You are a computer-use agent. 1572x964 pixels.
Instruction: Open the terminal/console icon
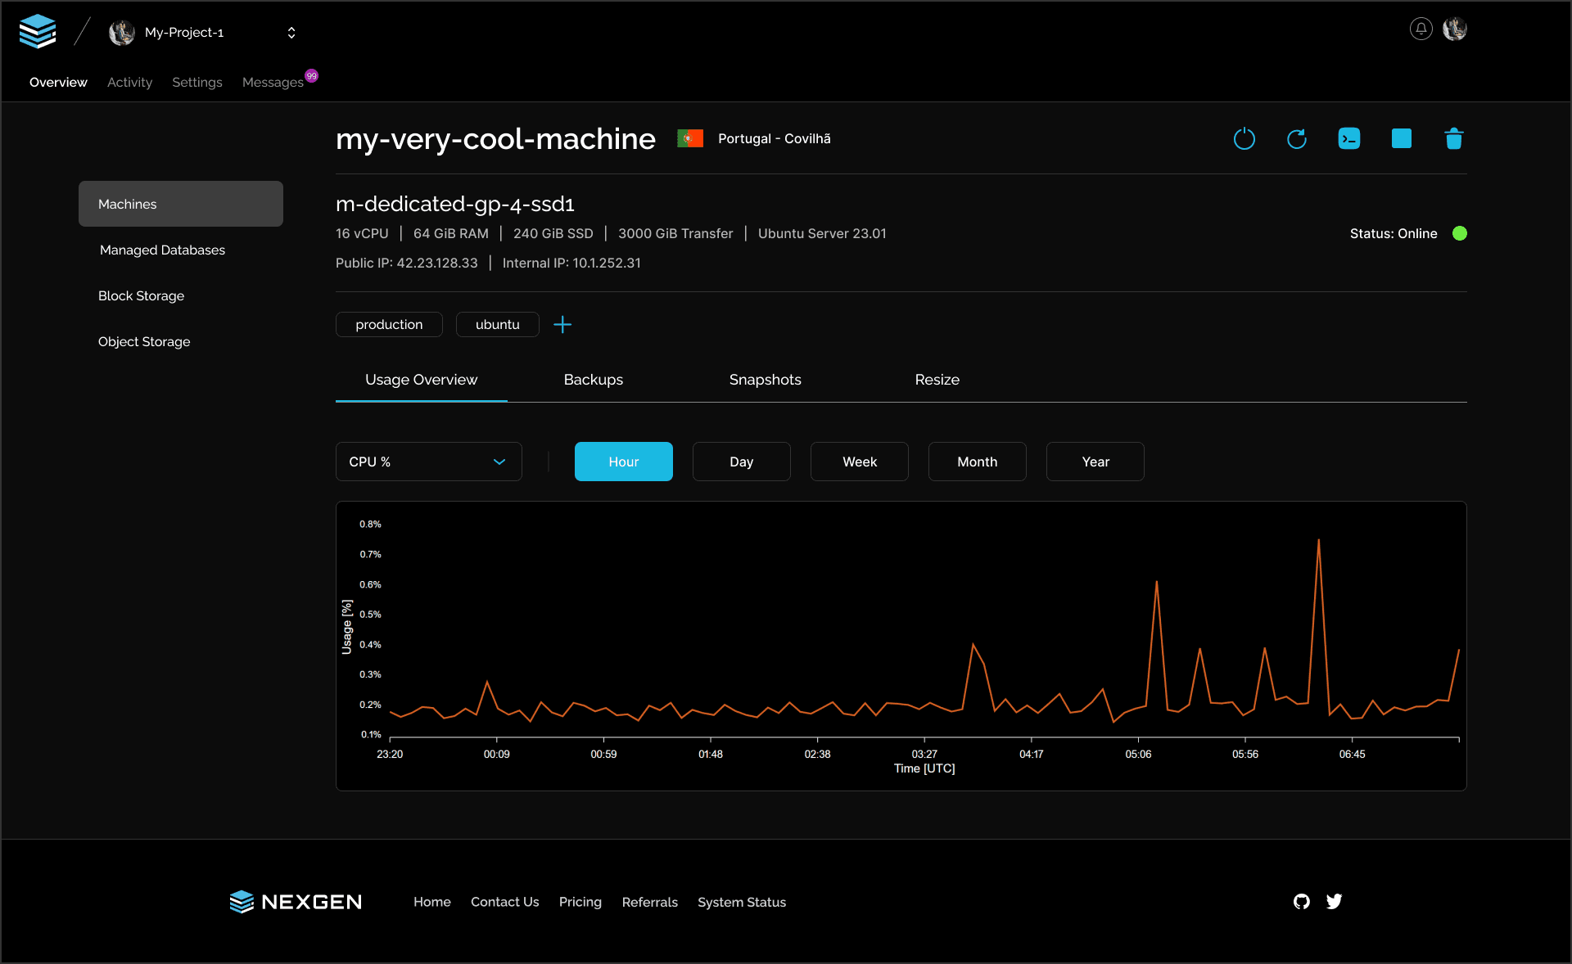(1349, 138)
